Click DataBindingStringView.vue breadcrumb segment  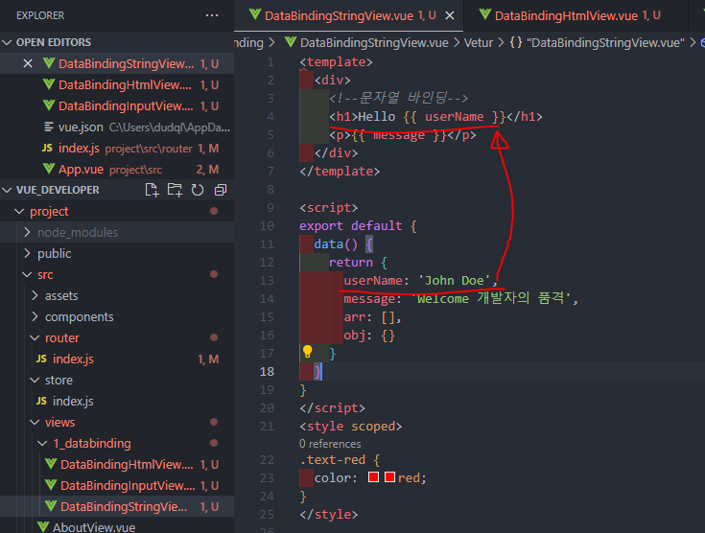374,43
